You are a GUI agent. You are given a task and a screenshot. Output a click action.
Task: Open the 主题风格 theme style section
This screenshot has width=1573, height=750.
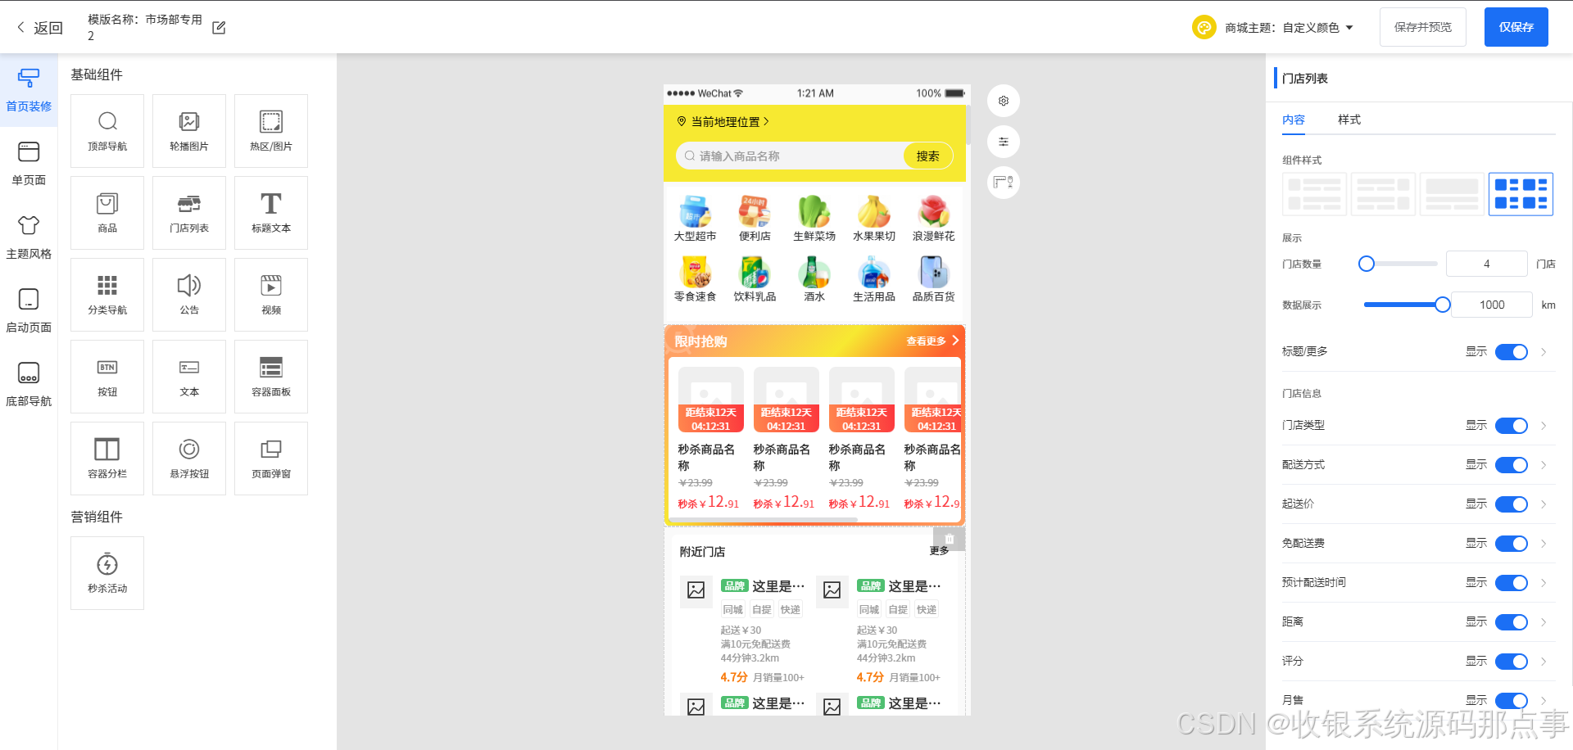click(29, 237)
